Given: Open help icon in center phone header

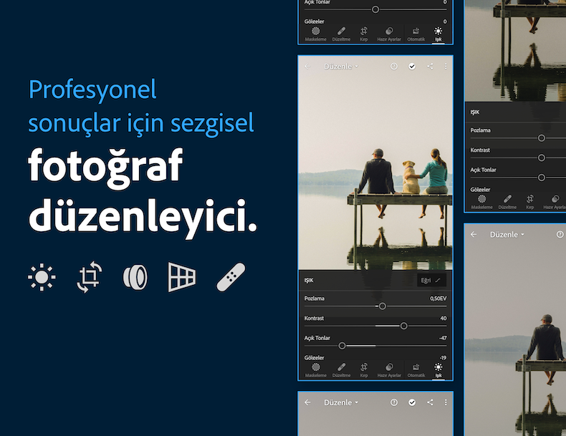Looking at the screenshot, I should pos(393,66).
